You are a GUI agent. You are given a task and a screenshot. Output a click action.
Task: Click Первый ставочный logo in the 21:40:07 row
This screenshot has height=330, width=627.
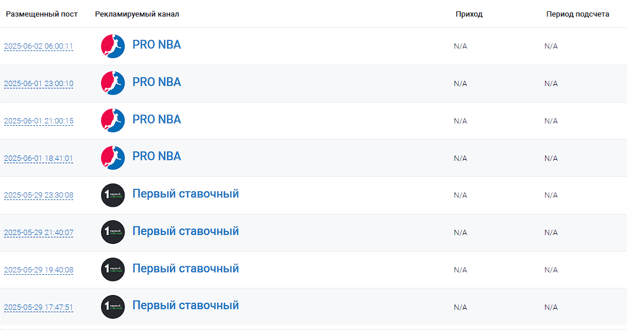(113, 232)
